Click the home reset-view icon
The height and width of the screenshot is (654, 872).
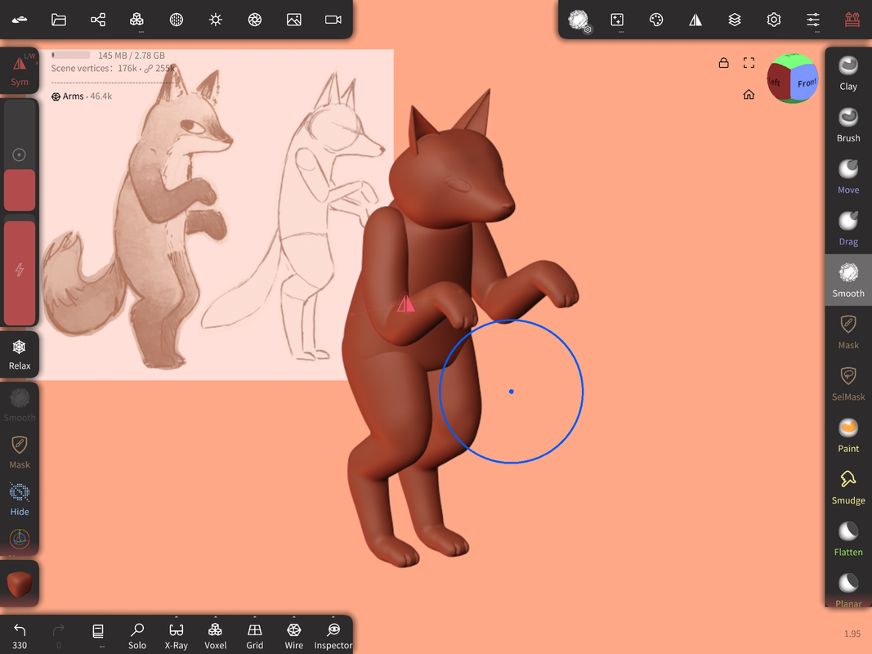(749, 95)
